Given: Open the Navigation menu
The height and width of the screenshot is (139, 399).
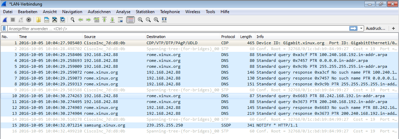Looking at the screenshot, I should click(72, 12).
